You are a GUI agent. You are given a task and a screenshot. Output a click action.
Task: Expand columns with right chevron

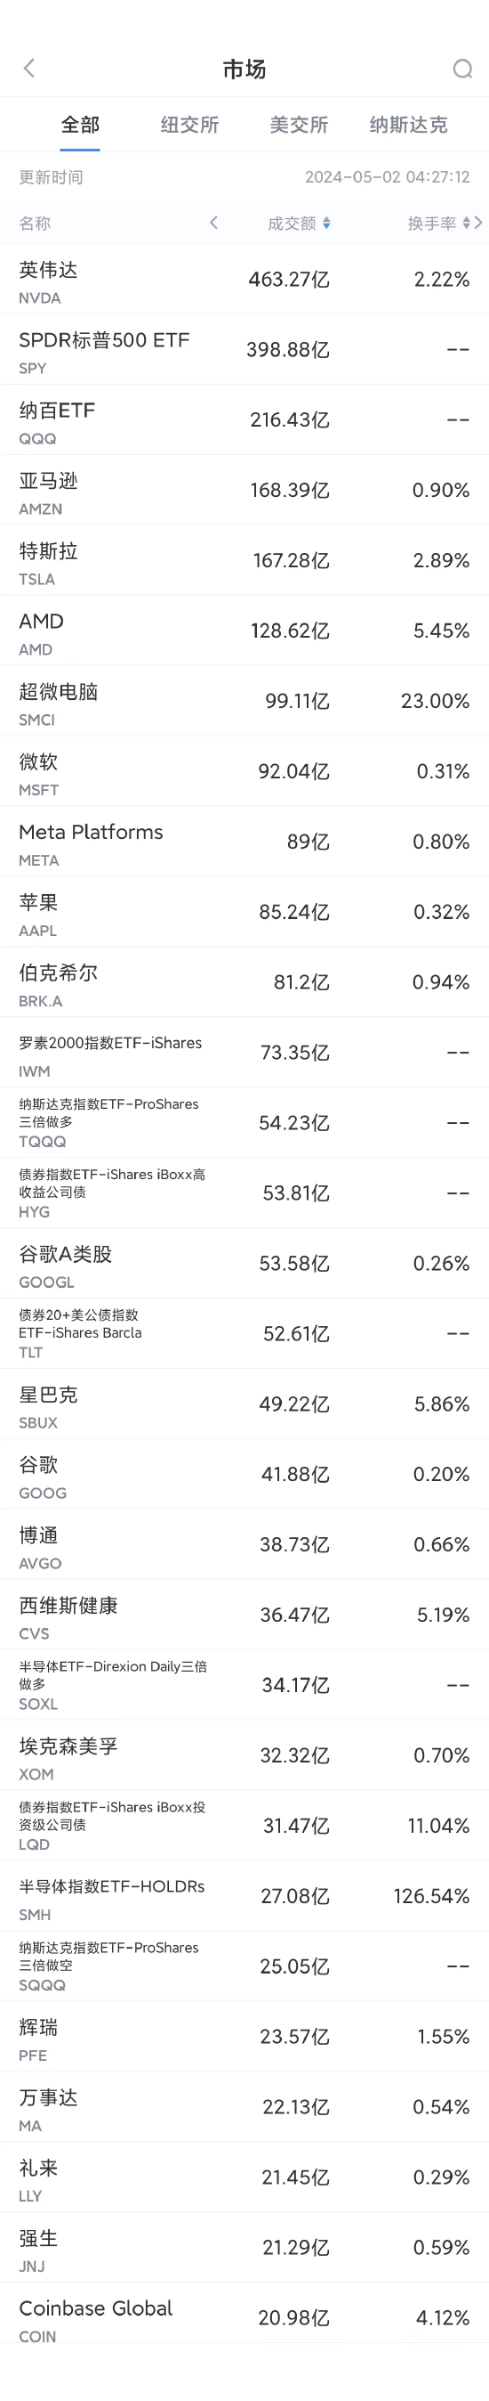(477, 223)
